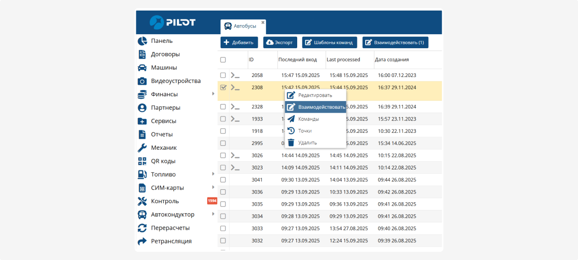Click the Ретрансляция share arrow icon
Image resolution: width=578 pixels, height=260 pixels.
[142, 241]
